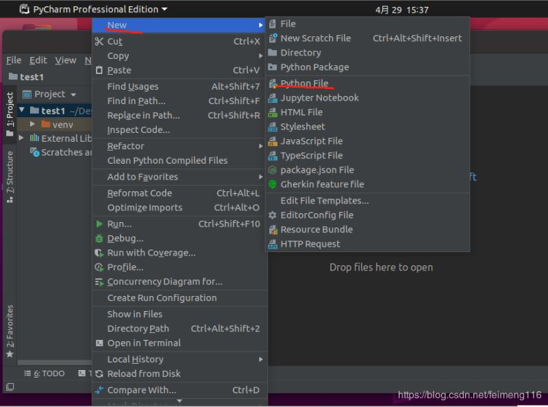
Task: Click the Python File icon
Action: click(273, 84)
